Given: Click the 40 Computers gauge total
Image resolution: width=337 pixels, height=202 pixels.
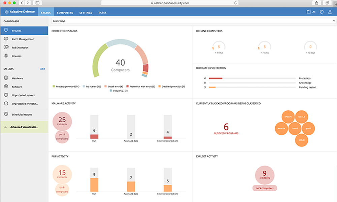Looking at the screenshot, I should [x=120, y=65].
